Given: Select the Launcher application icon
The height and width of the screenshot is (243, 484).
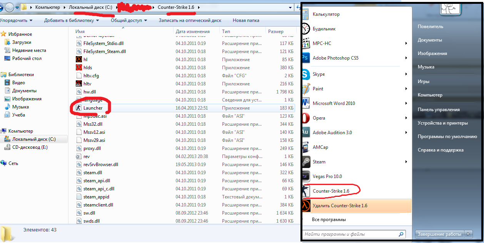Looking at the screenshot, I should coord(79,108).
